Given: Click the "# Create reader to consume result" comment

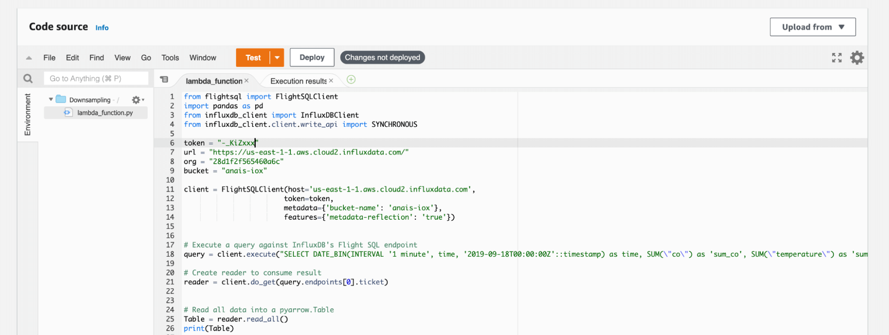Looking at the screenshot, I should [x=253, y=273].
